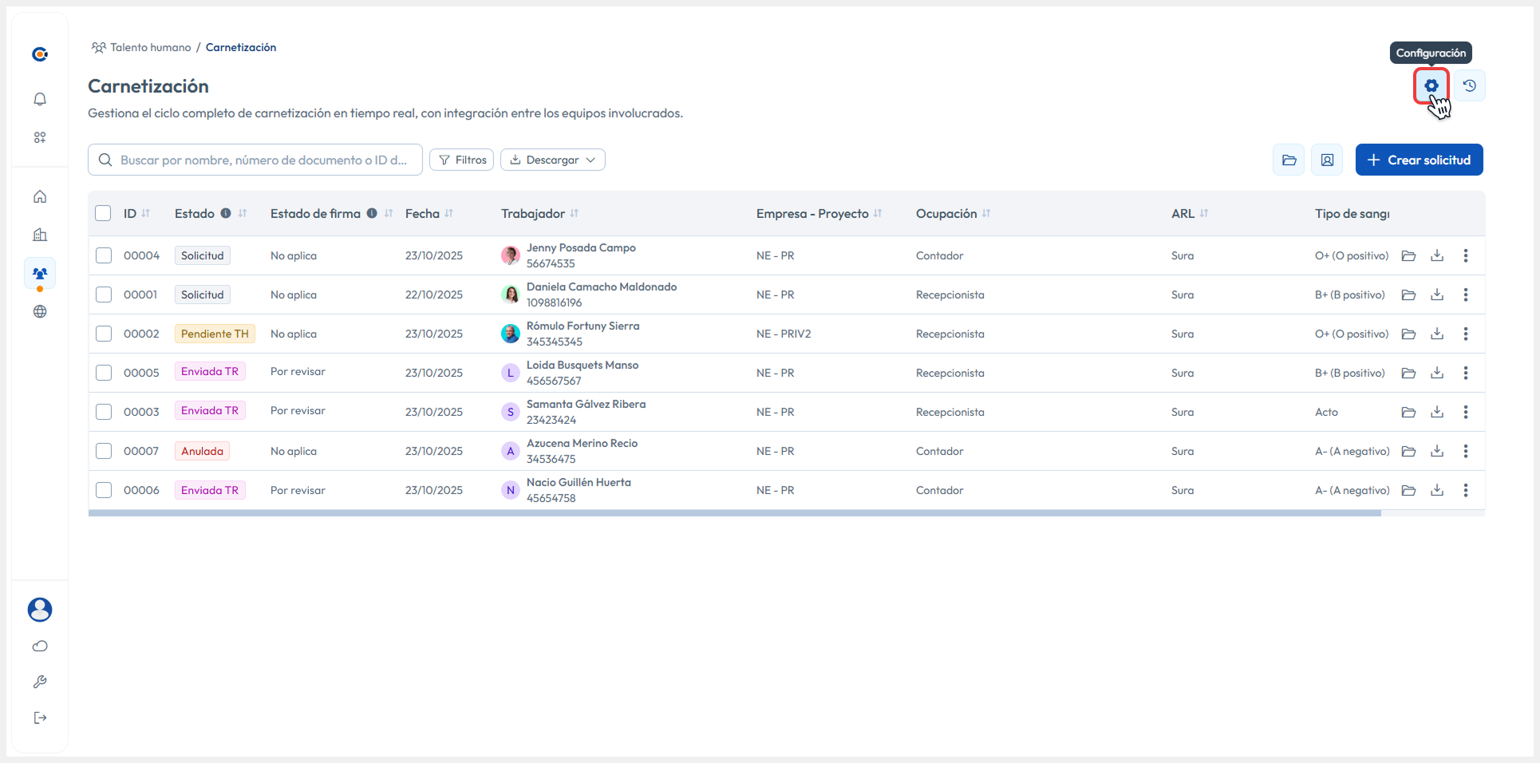Open the Home icon in sidebar
Image resolution: width=1540 pixels, height=763 pixels.
[x=40, y=196]
